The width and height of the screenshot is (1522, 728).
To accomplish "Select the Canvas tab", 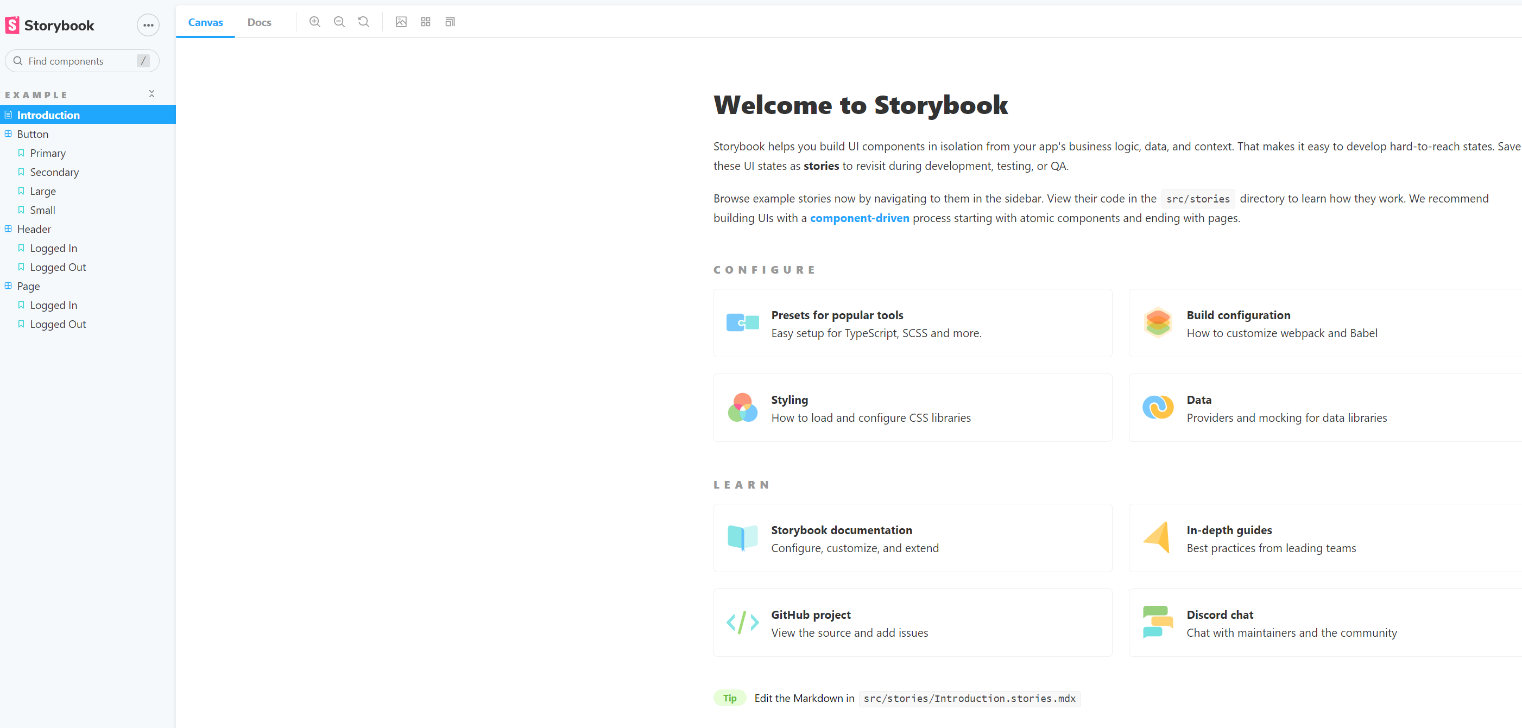I will [x=206, y=22].
